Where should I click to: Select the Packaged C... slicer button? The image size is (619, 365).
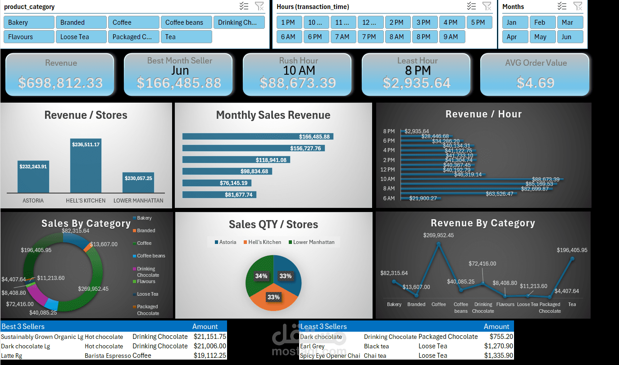point(134,37)
